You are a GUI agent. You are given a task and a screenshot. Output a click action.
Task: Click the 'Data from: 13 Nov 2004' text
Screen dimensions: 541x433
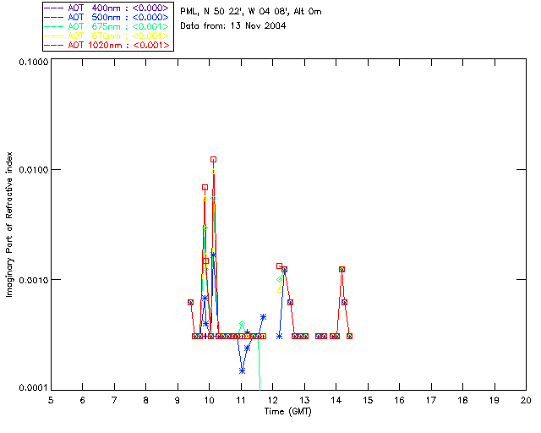233,25
